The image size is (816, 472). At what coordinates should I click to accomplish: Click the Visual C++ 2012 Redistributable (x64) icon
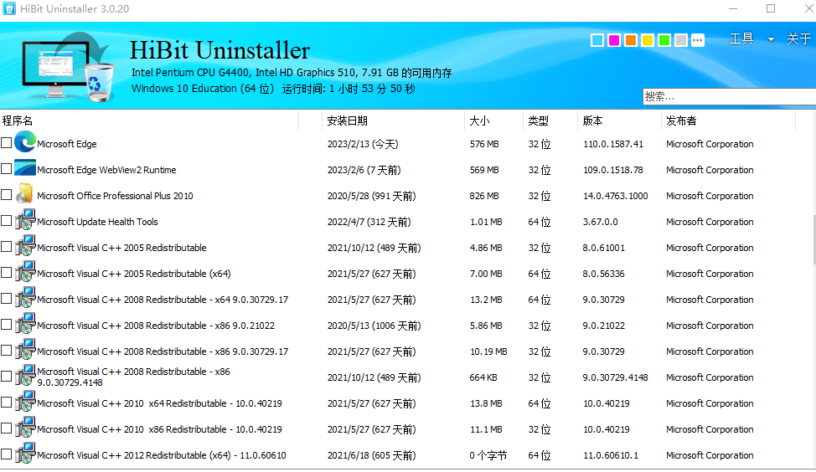25,454
